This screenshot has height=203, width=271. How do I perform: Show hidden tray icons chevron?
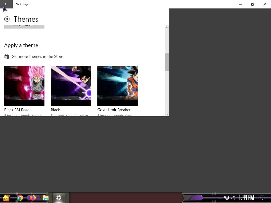coord(220,198)
